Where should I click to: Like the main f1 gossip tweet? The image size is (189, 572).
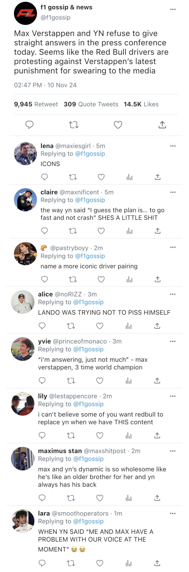point(118,125)
